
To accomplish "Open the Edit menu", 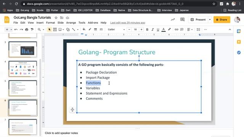I will 23,23.
